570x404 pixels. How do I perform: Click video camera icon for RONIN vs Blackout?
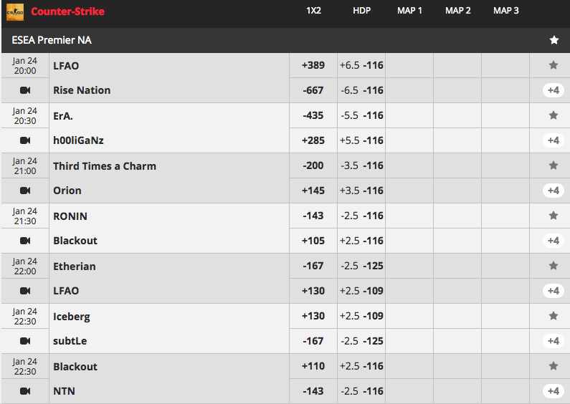(25, 241)
